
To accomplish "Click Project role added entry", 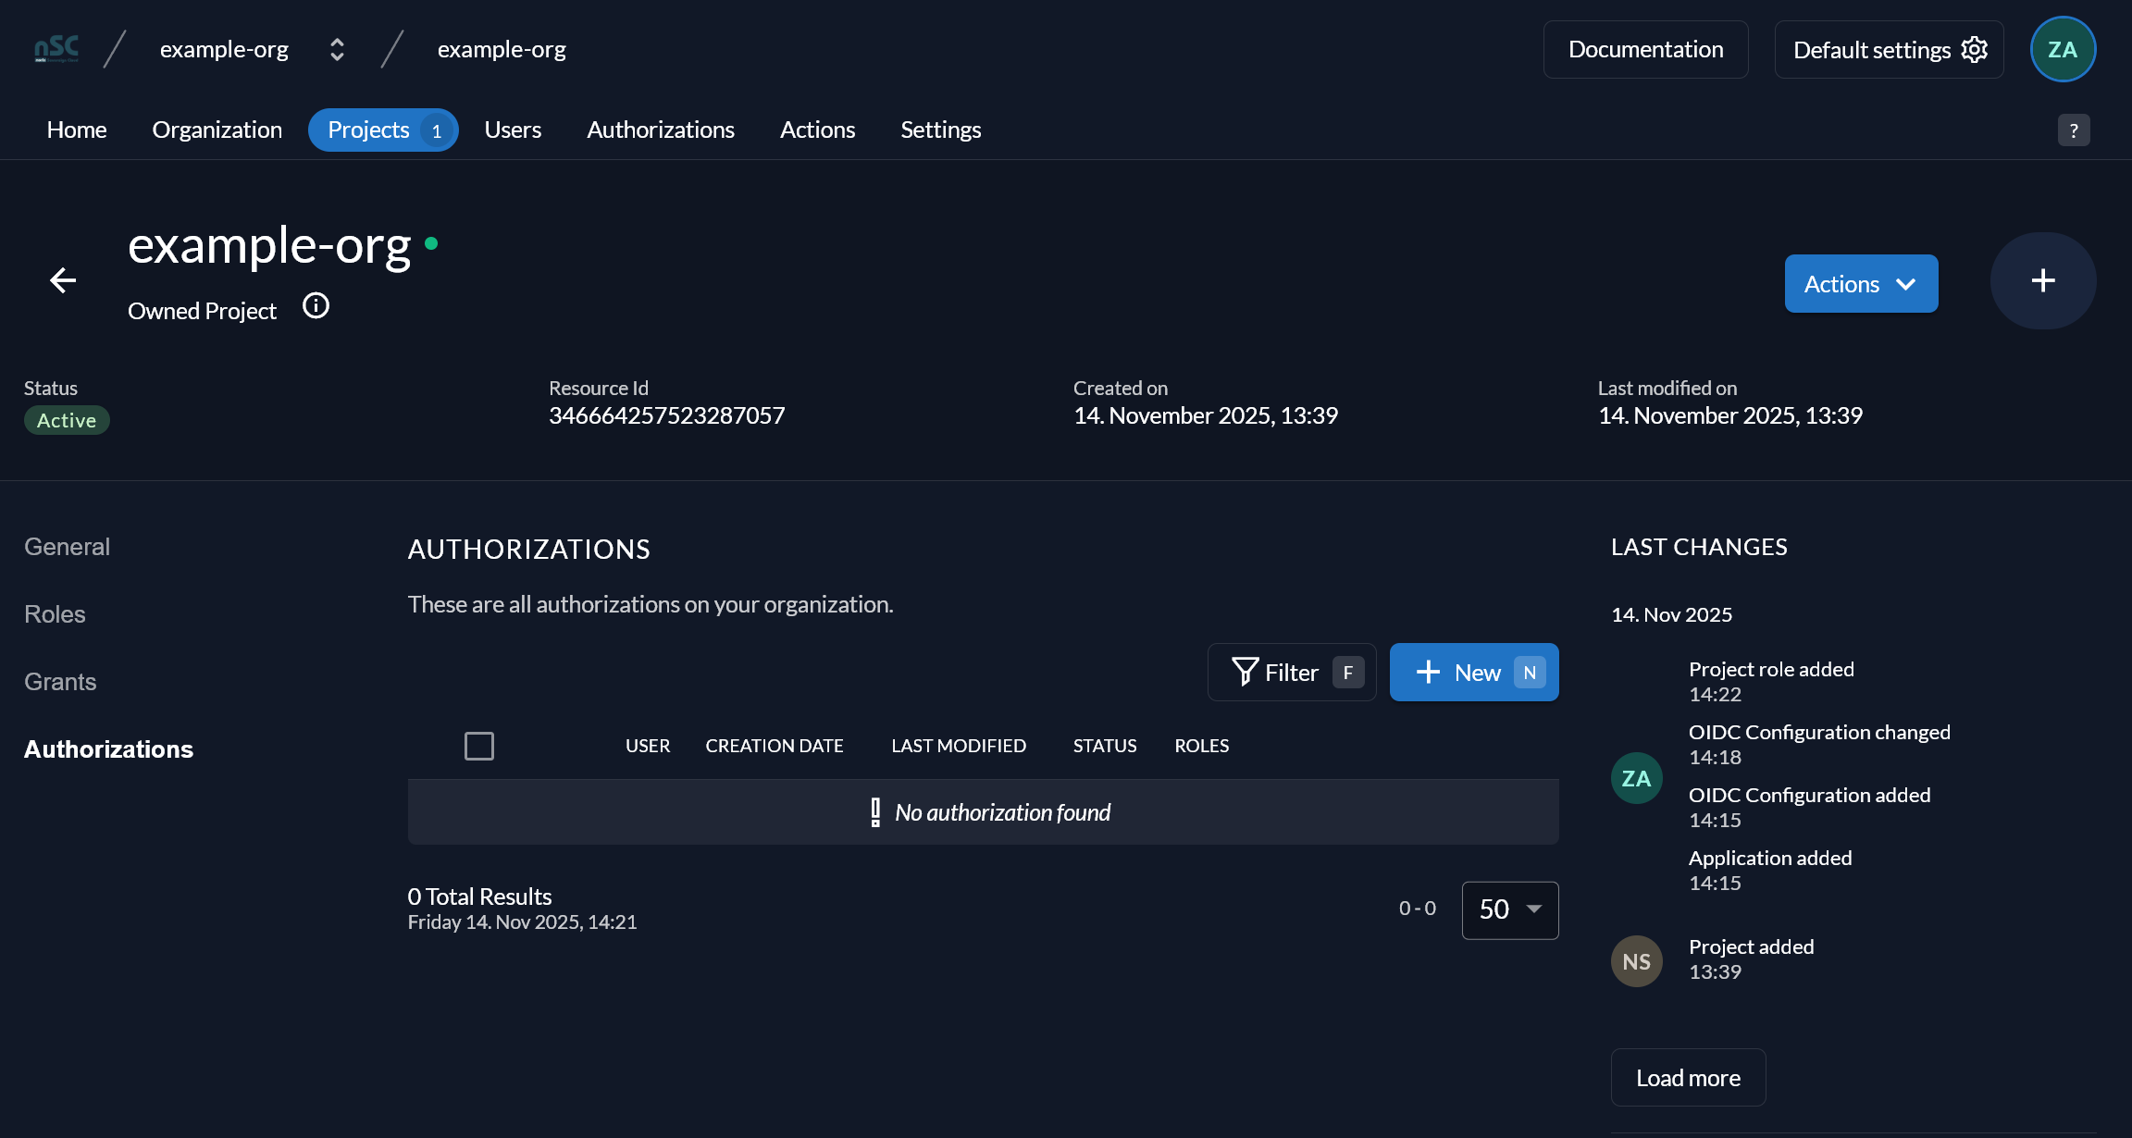I will (x=1771, y=681).
